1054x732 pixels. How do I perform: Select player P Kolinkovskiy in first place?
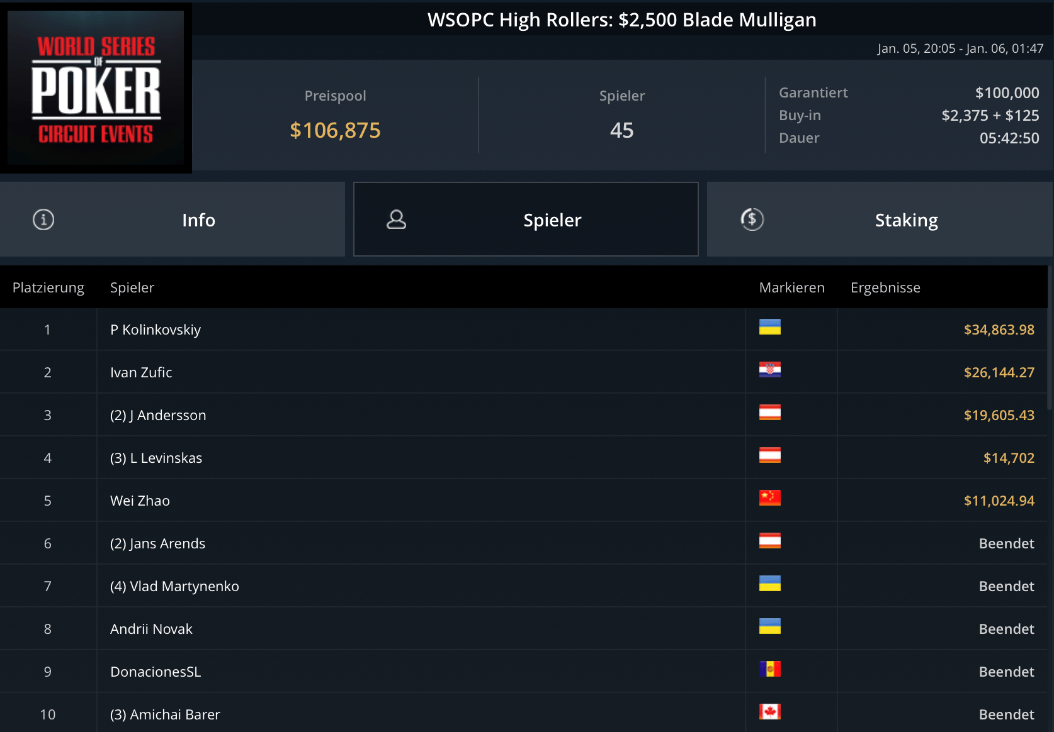156,330
